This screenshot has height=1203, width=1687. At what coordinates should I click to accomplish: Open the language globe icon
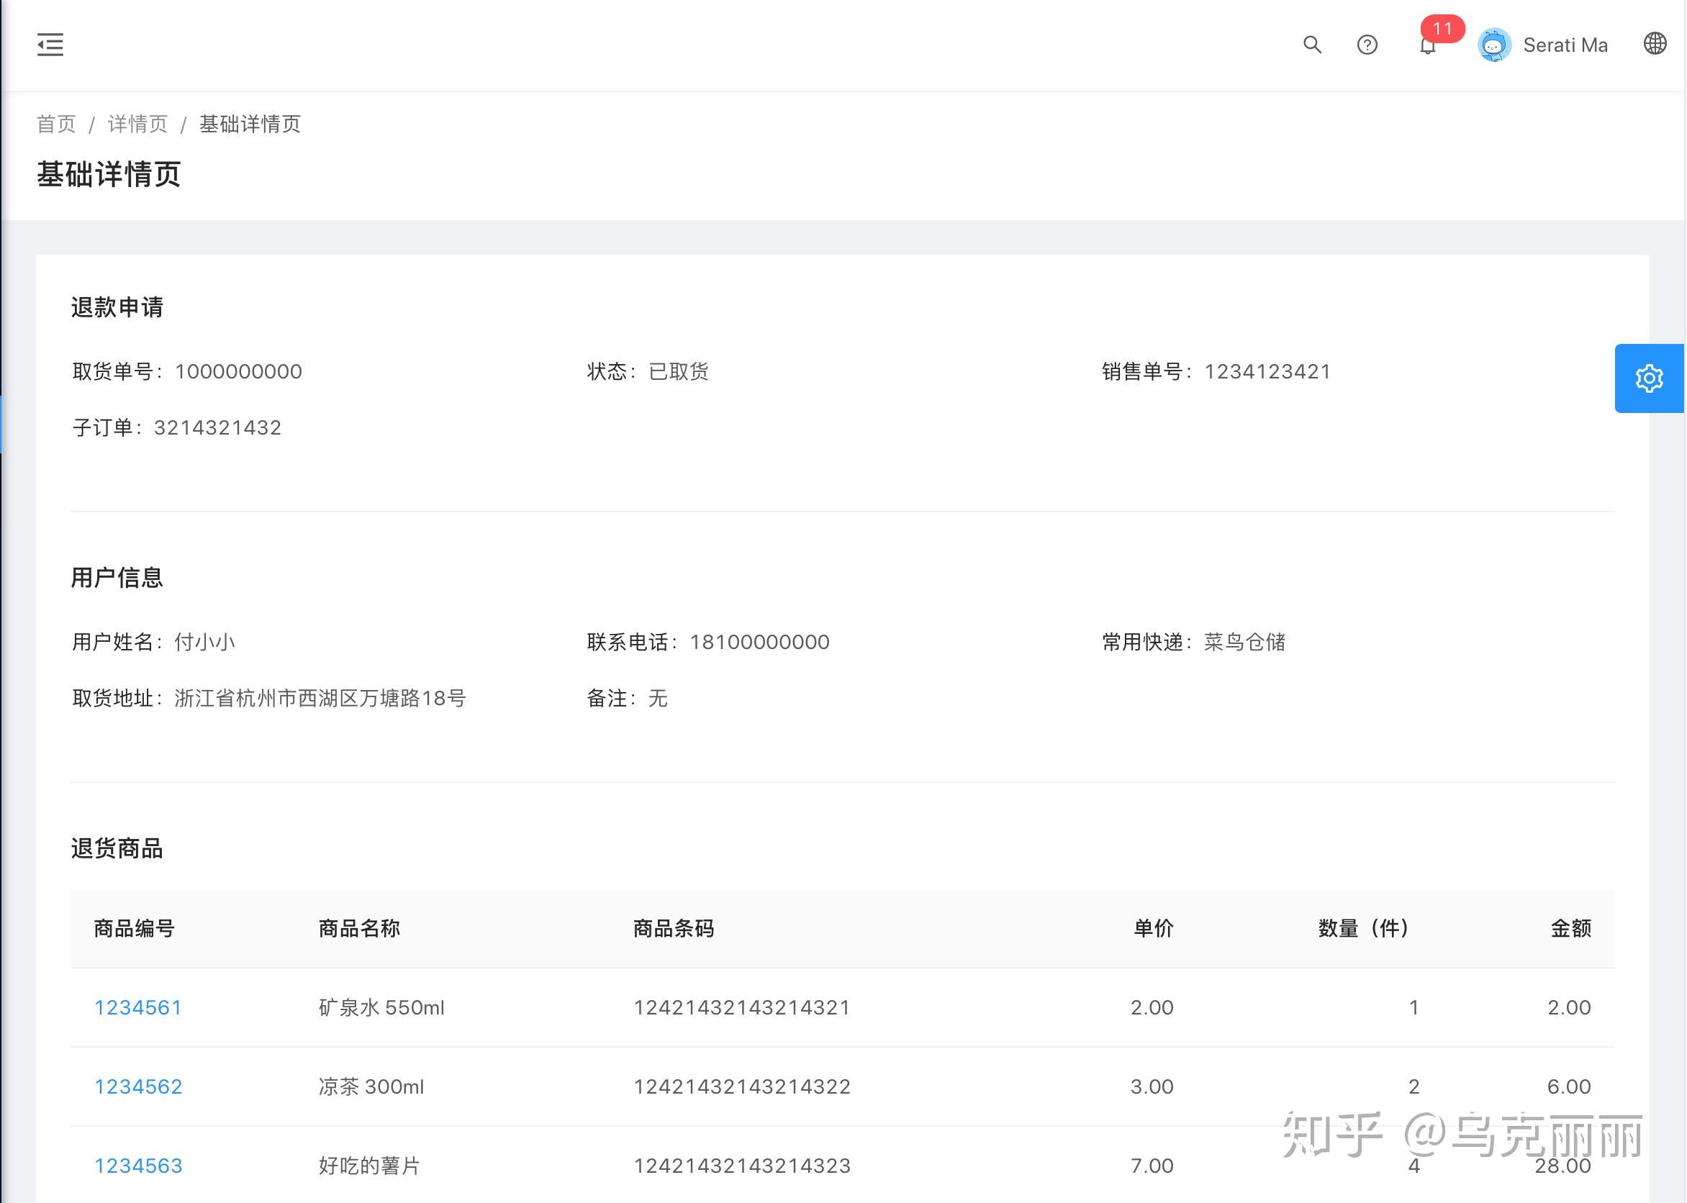[x=1655, y=44]
